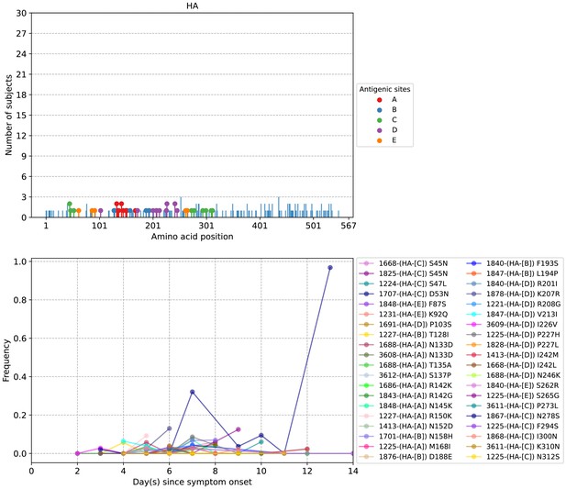Select legend entry '1686-(HA-[A]) R142K'
This screenshot has width=566, height=489.
(x=405, y=385)
